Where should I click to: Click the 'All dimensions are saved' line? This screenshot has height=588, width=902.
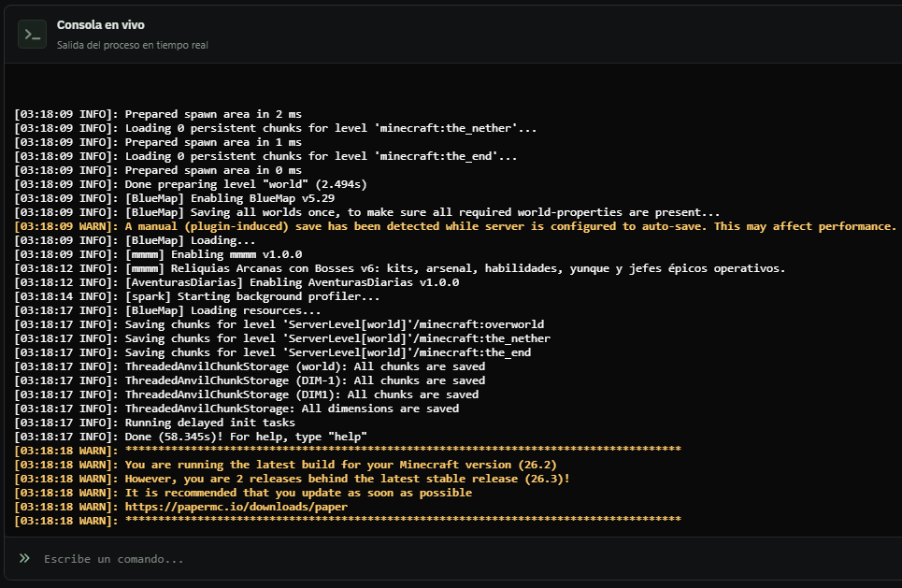[x=236, y=409]
